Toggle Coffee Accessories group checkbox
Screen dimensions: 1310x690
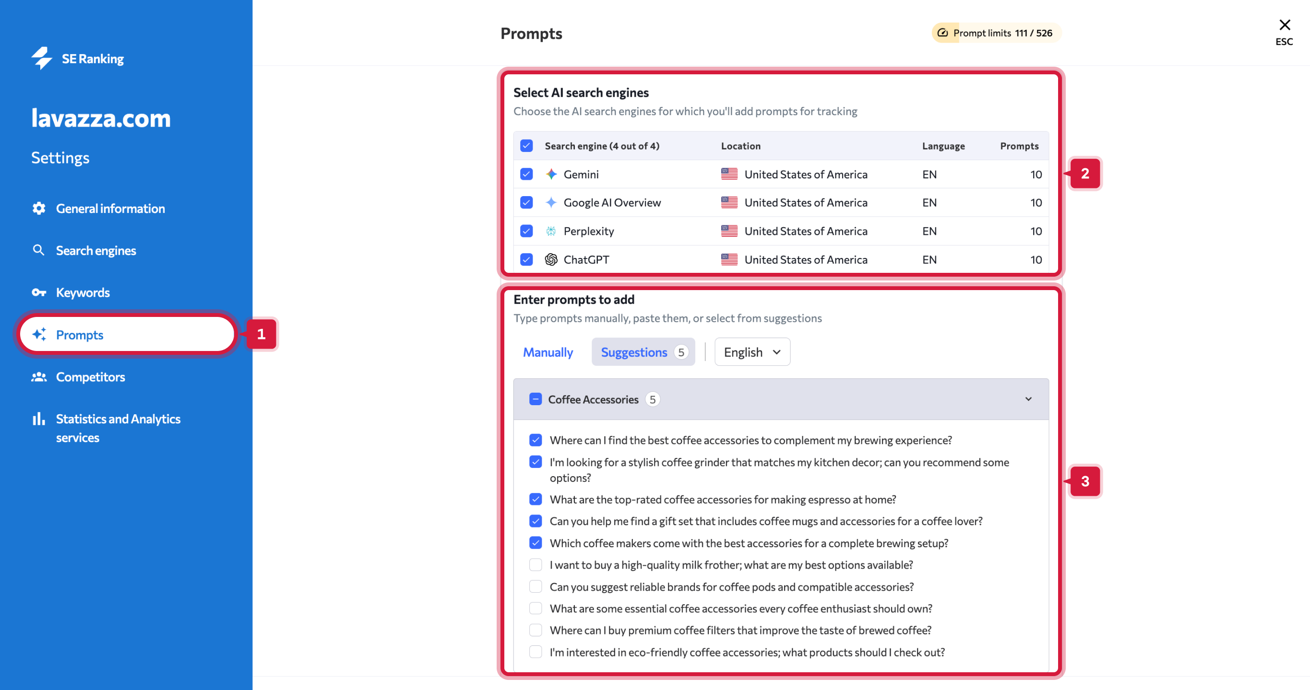[x=535, y=399]
